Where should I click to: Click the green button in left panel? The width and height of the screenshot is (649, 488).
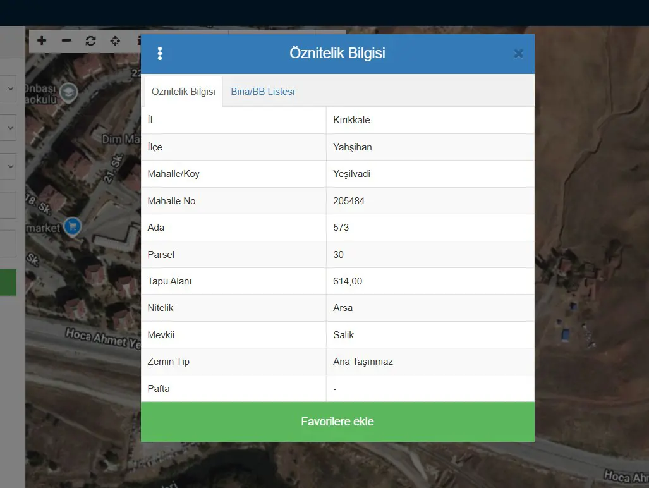tap(8, 283)
